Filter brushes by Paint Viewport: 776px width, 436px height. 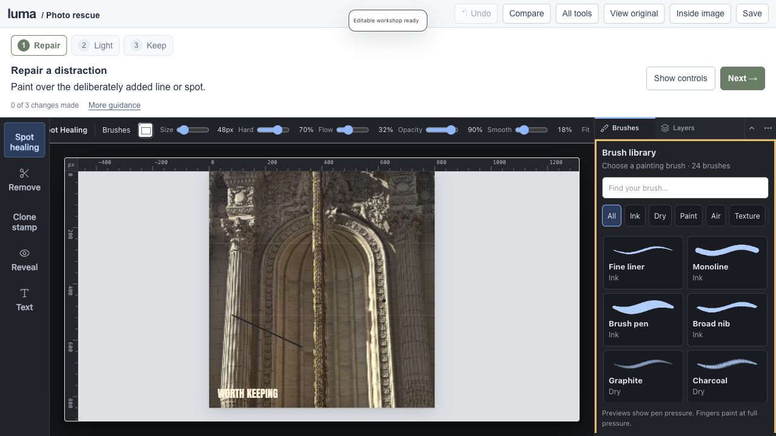(688, 216)
